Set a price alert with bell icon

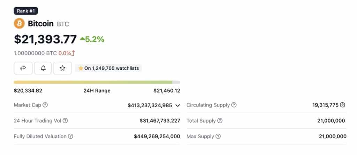[x=43, y=68]
